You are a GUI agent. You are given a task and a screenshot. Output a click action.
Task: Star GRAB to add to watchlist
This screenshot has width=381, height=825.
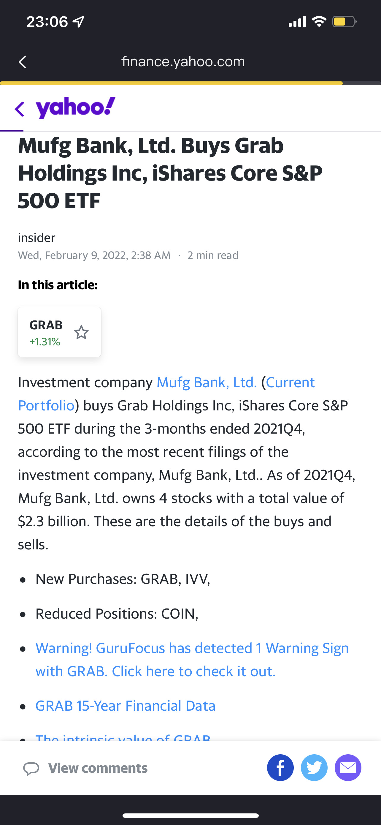(81, 332)
